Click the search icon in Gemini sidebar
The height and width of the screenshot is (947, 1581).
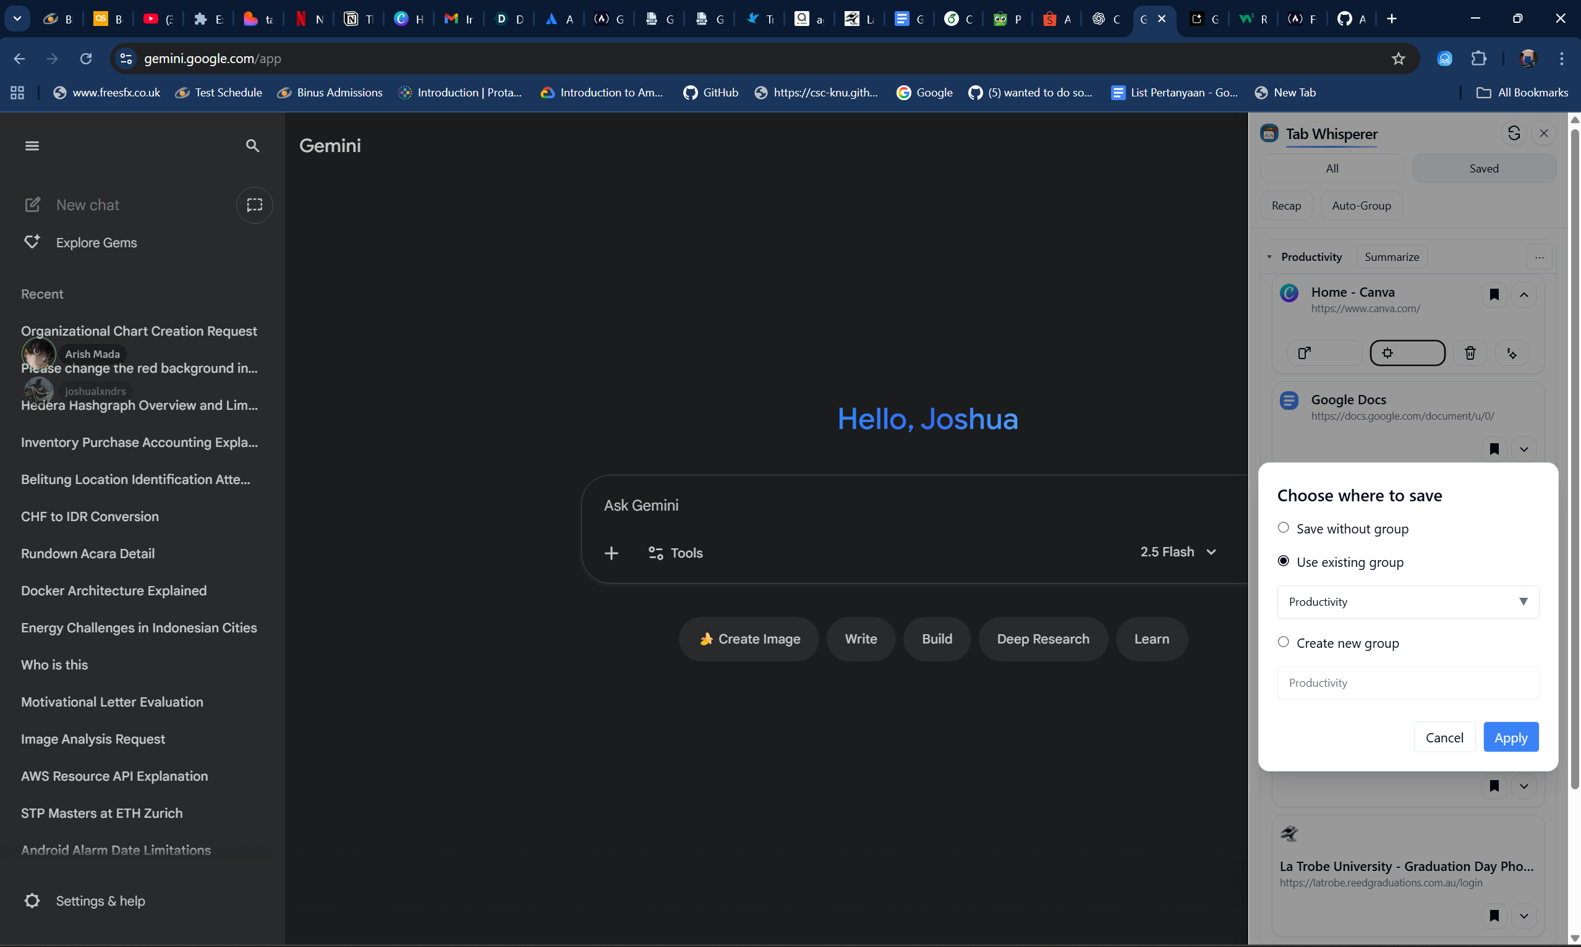(x=252, y=146)
